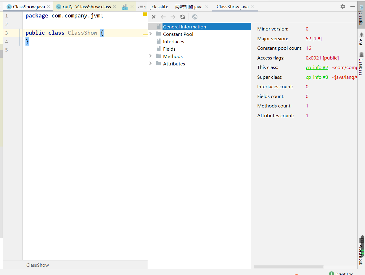The height and width of the screenshot is (275, 365).
Task: Click the binary 01 class file tab icon
Action: coord(125,7)
